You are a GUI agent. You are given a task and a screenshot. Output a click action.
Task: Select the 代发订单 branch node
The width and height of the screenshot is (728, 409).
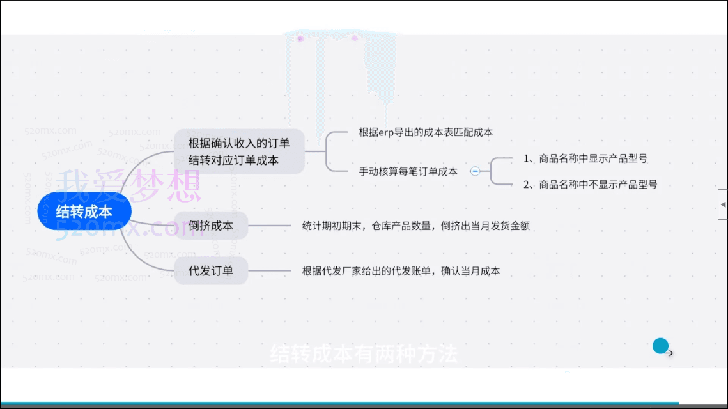212,271
